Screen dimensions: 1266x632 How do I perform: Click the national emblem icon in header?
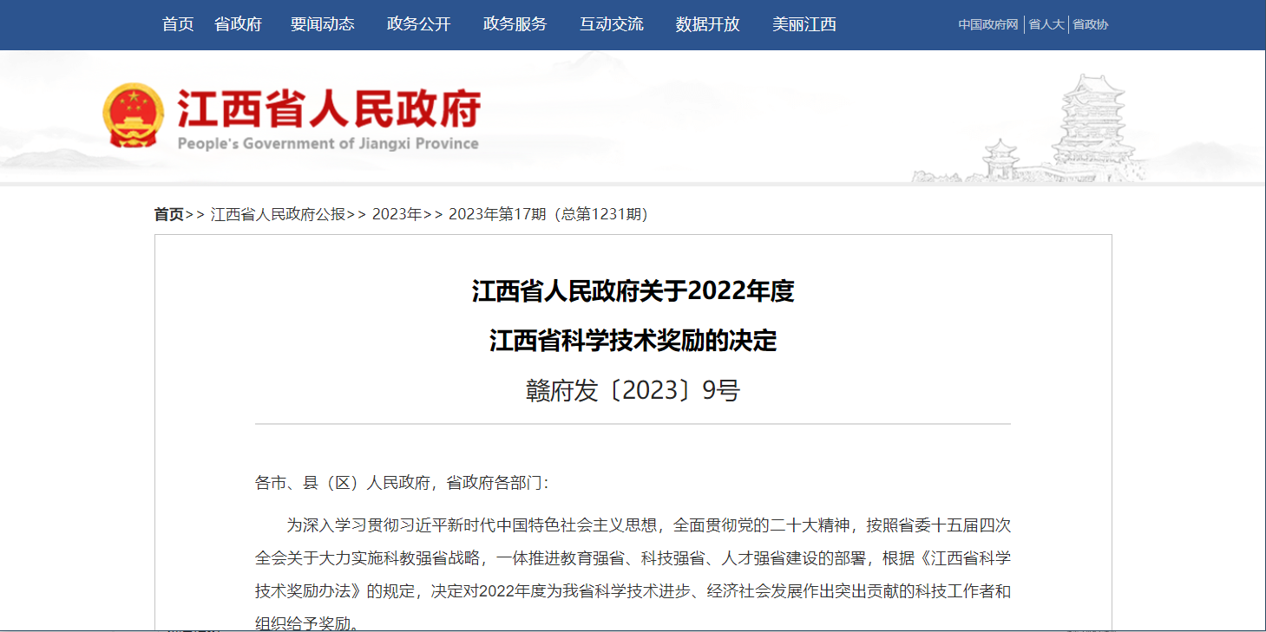click(132, 116)
